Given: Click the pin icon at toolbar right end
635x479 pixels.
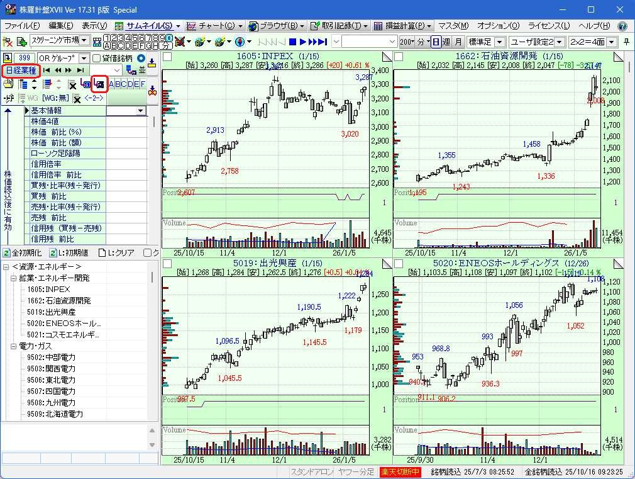Looking at the screenshot, I should point(627,42).
